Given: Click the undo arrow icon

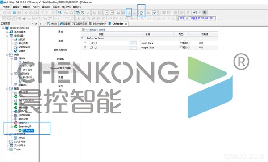Looking at the screenshot, I should pyautogui.click(x=42, y=12).
